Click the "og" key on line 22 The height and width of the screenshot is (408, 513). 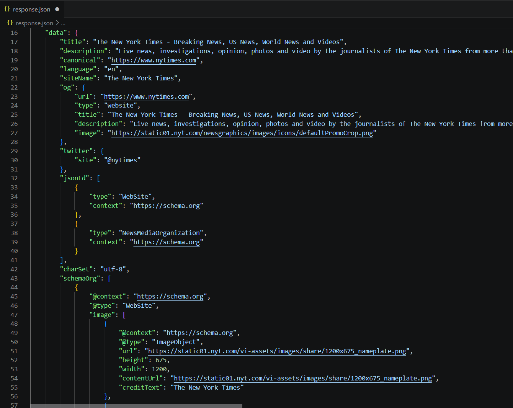67,87
